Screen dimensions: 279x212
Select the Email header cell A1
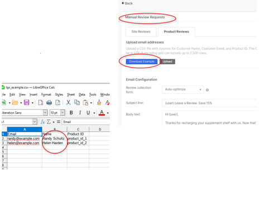pos(25,134)
